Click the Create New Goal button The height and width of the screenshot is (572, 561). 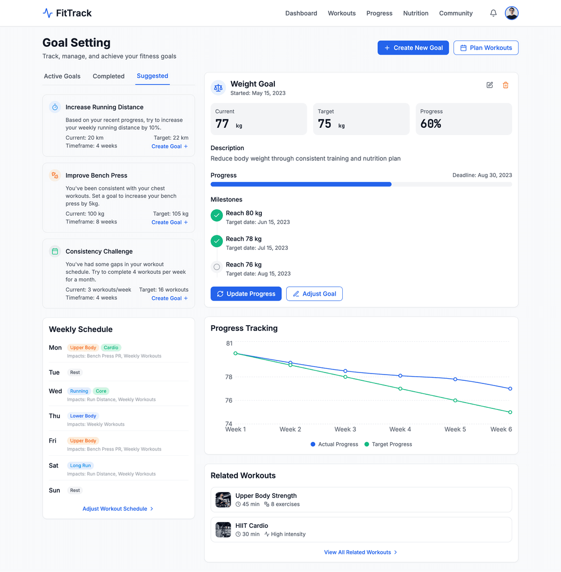[x=413, y=48]
